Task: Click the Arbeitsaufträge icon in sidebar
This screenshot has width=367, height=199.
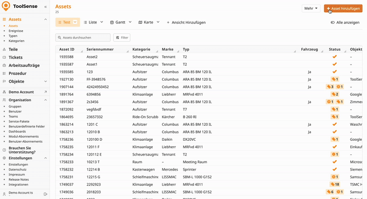Action: [4, 65]
